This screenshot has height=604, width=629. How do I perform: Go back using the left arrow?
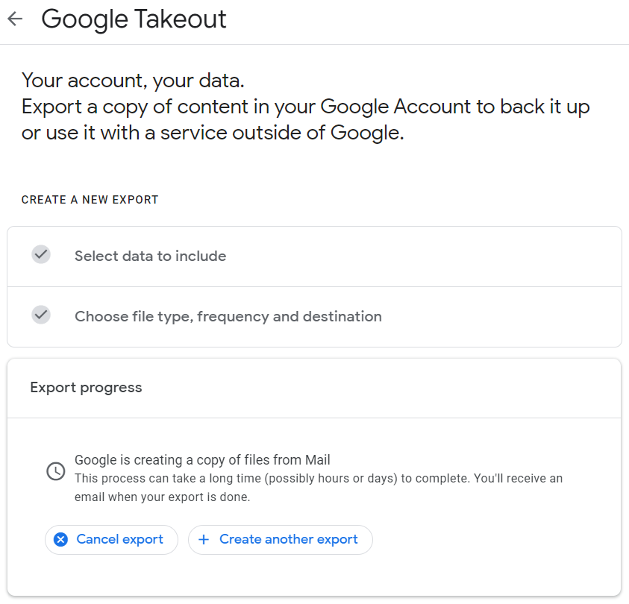[15, 19]
